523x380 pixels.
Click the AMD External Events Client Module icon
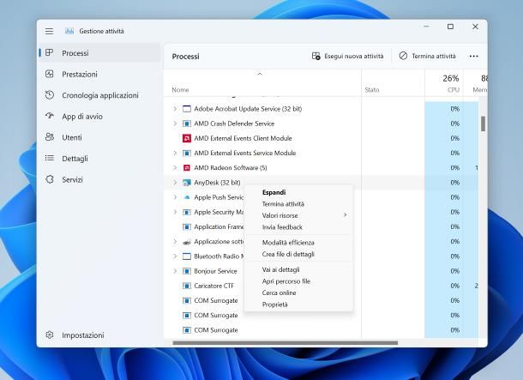[187, 138]
